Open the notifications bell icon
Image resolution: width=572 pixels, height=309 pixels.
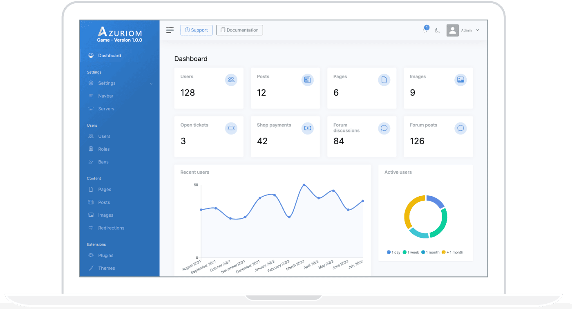425,30
